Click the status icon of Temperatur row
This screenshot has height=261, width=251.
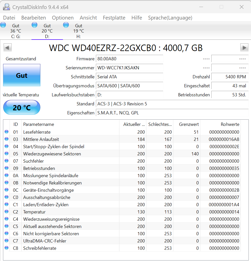tap(6, 212)
